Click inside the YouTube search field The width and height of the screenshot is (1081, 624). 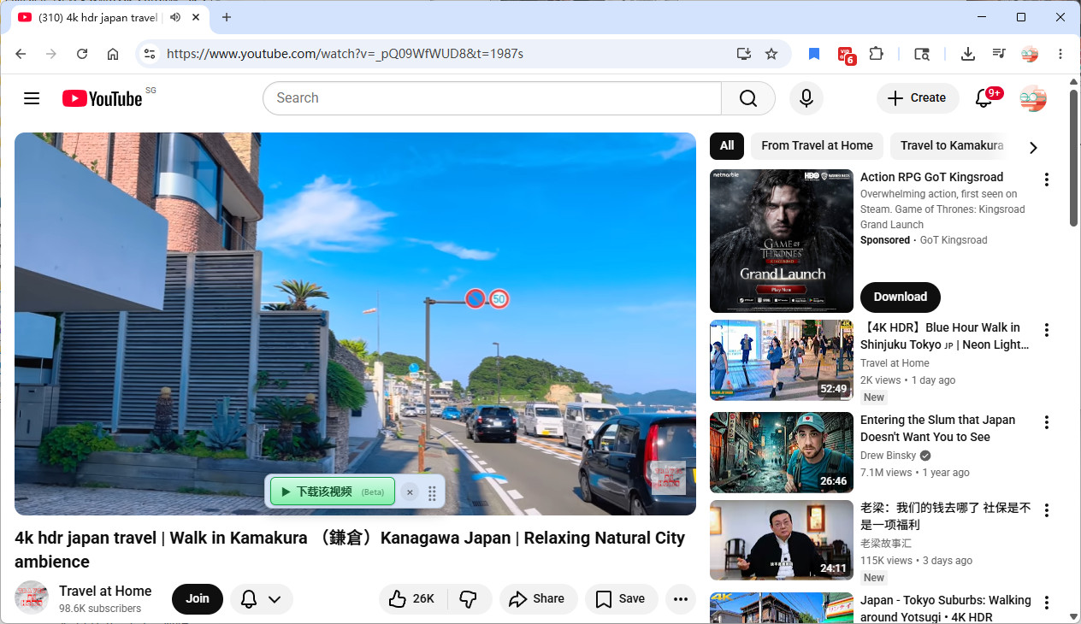(x=492, y=98)
